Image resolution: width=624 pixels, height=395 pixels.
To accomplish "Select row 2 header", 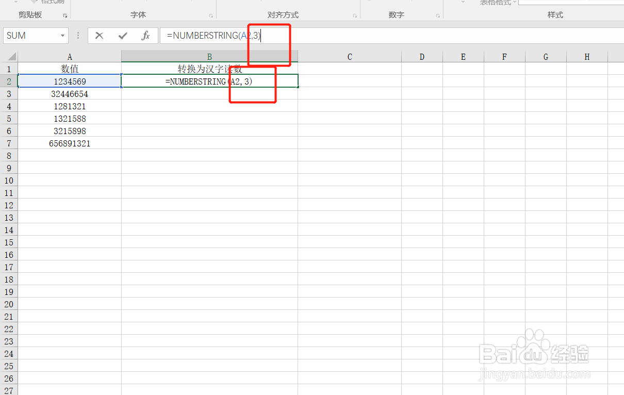I will [9, 81].
